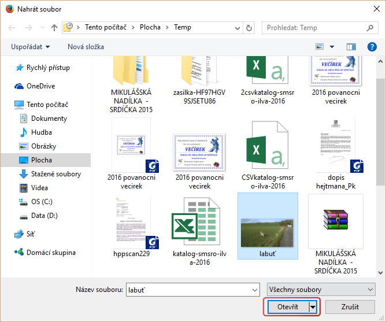Image resolution: width=386 pixels, height=322 pixels.
Task: Click Nová složka in the toolbar
Action: (86, 47)
